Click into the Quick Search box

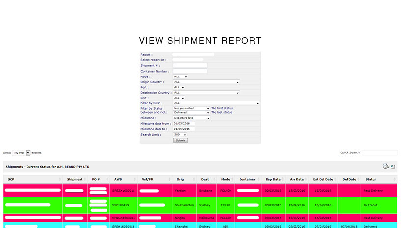point(379,153)
